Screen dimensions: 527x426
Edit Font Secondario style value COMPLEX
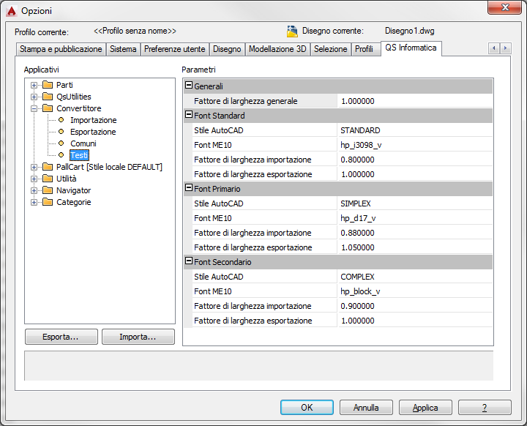pos(416,277)
